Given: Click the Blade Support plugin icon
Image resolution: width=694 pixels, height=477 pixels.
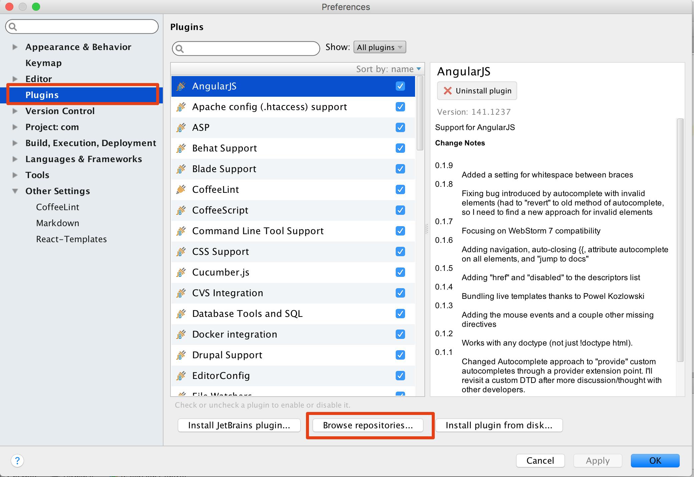Looking at the screenshot, I should (x=181, y=169).
